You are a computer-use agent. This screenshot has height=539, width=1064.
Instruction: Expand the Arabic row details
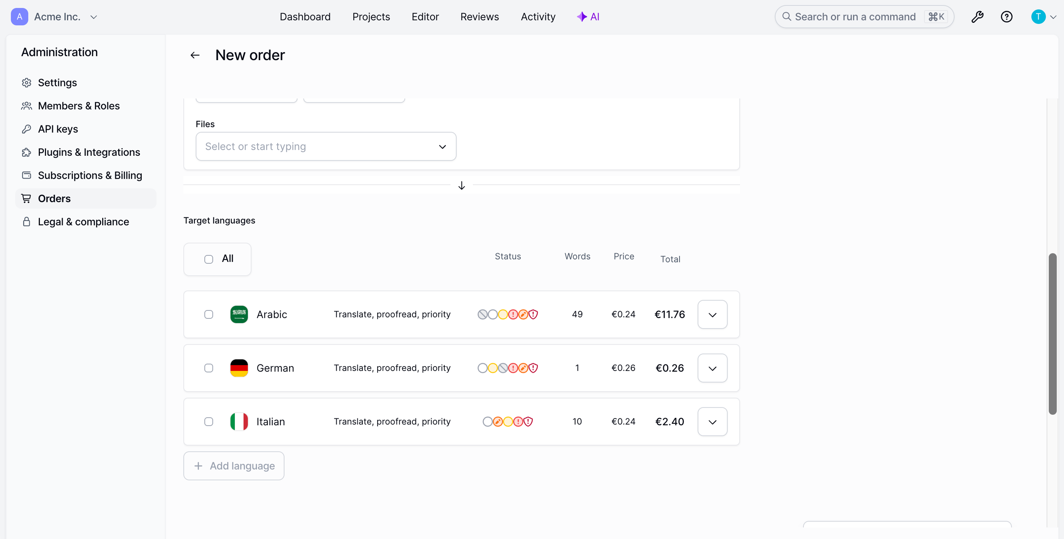click(x=712, y=314)
